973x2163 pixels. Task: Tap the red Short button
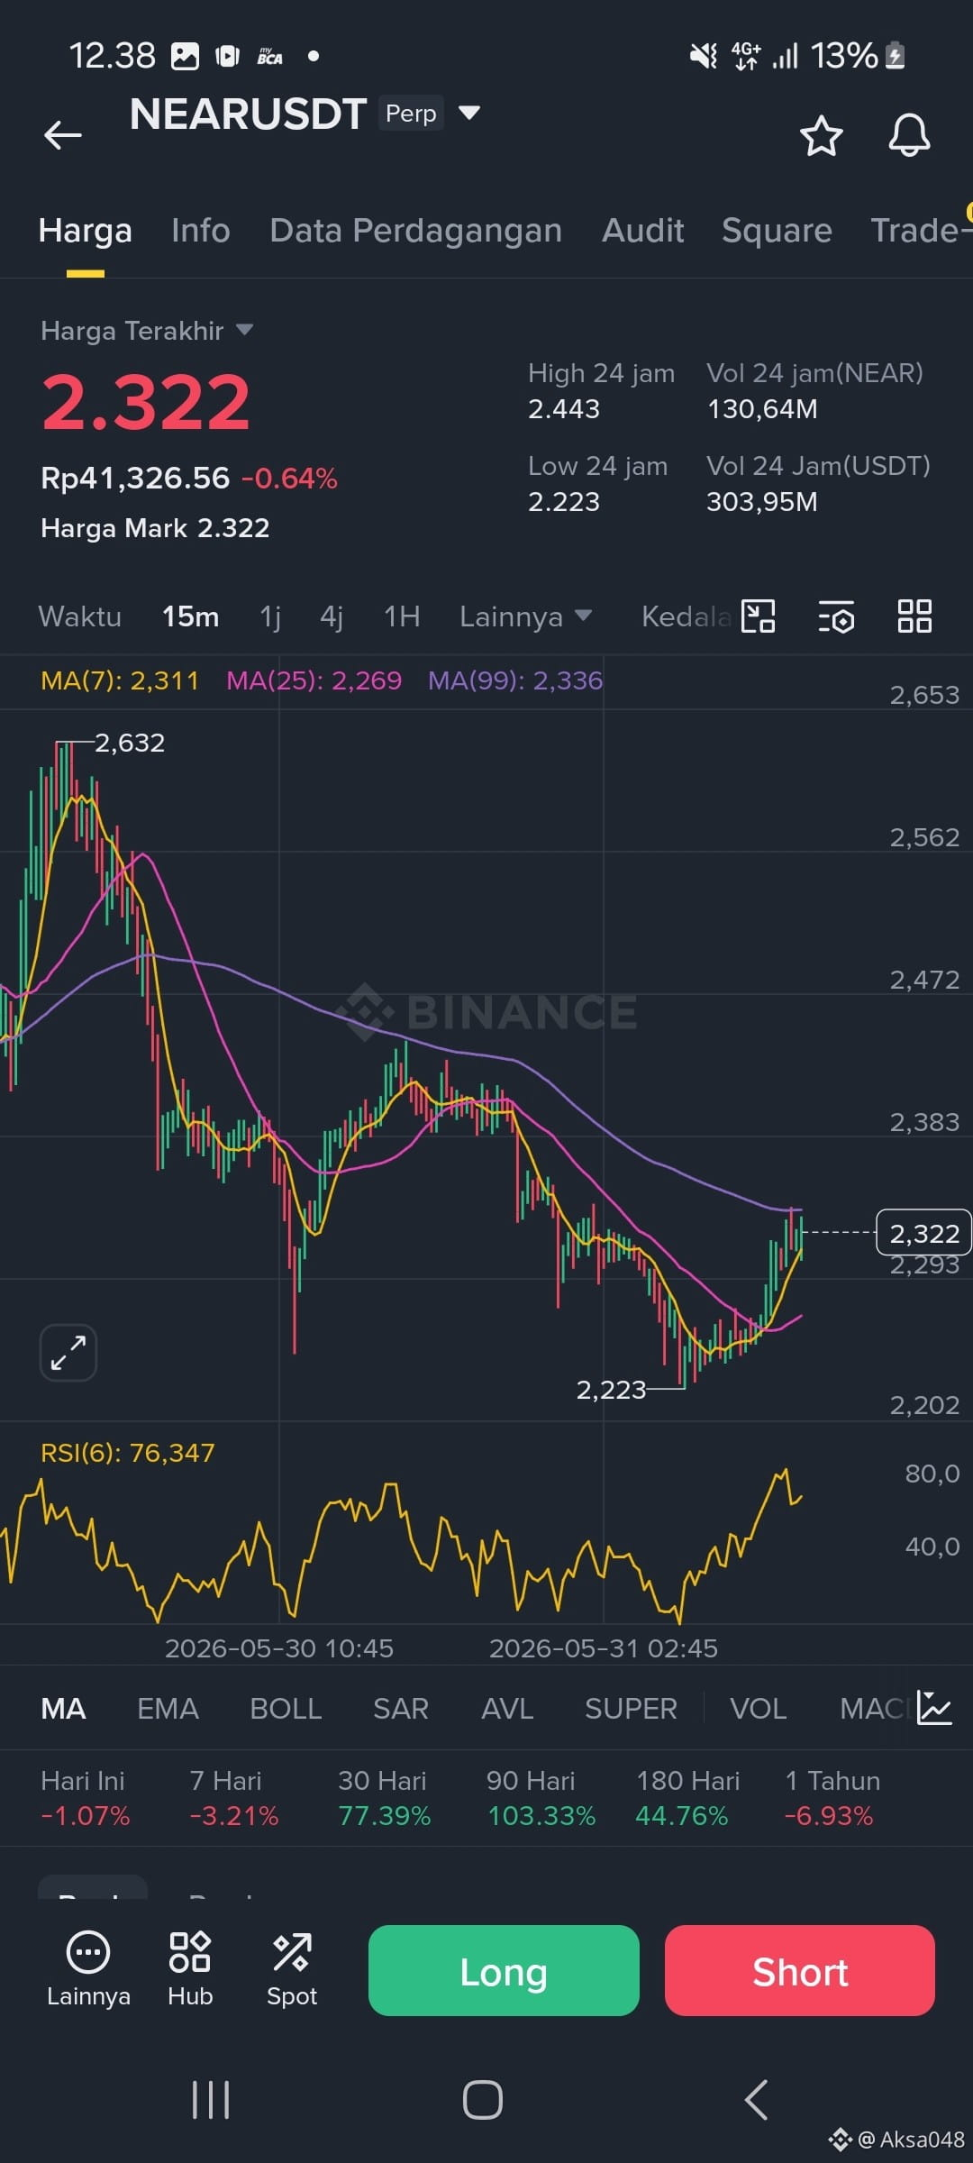click(800, 1971)
